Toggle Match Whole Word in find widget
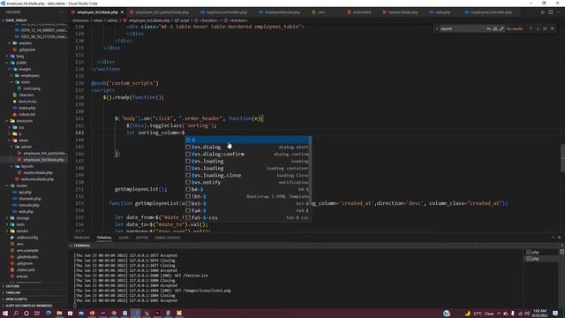The image size is (565, 318). tap(495, 28)
